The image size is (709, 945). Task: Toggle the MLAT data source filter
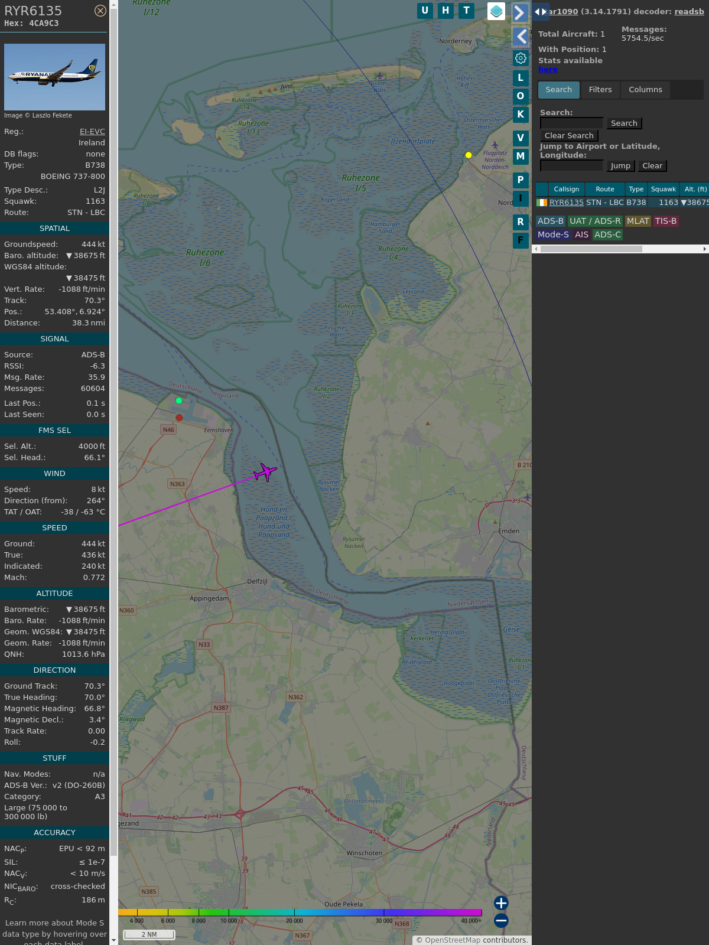tap(638, 221)
